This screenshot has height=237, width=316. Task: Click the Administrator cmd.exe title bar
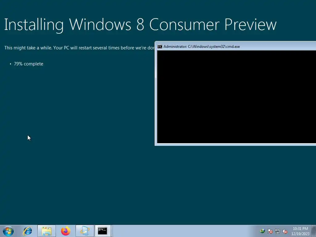(235, 46)
